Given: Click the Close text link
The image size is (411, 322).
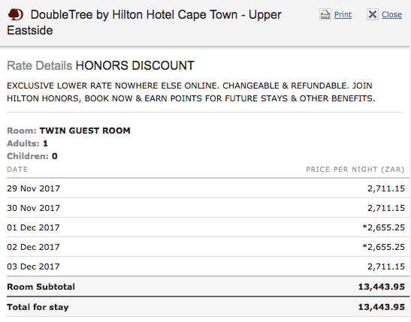Looking at the screenshot, I should pos(391,14).
